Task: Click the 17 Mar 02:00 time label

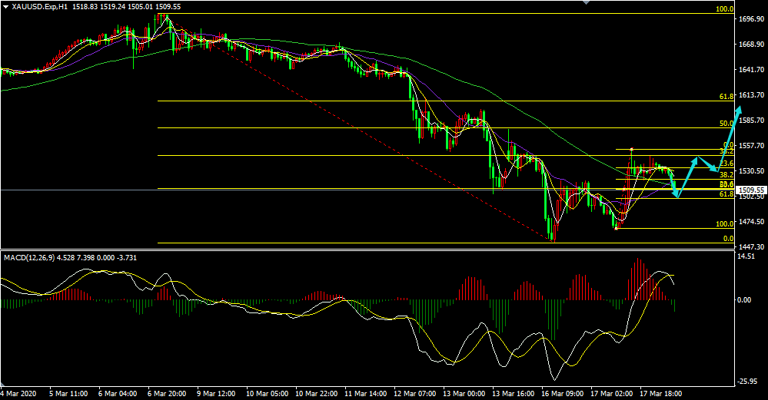Action: pyautogui.click(x=611, y=394)
